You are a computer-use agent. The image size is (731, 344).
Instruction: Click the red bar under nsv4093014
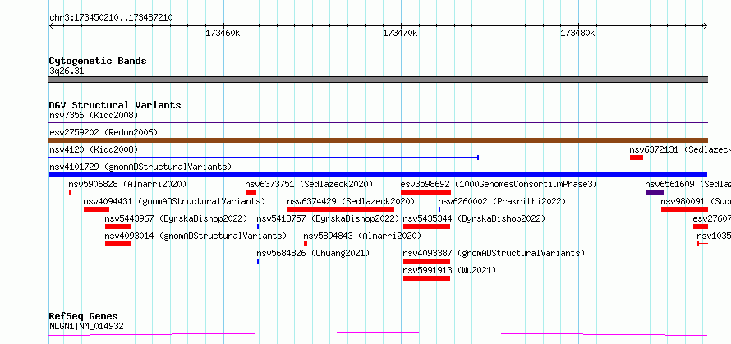click(x=118, y=244)
